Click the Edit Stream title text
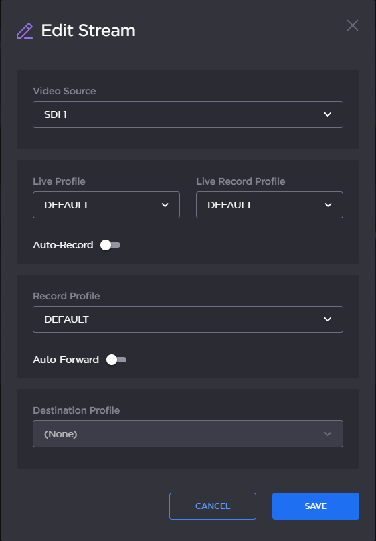This screenshot has height=541, width=376. click(x=88, y=31)
